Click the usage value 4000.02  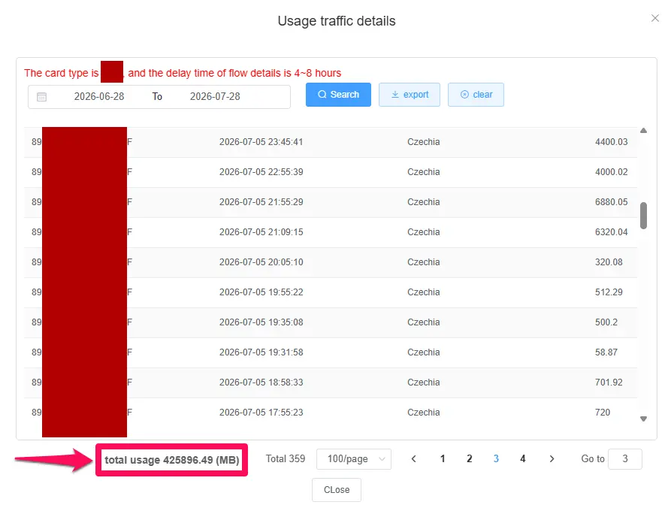(x=611, y=171)
